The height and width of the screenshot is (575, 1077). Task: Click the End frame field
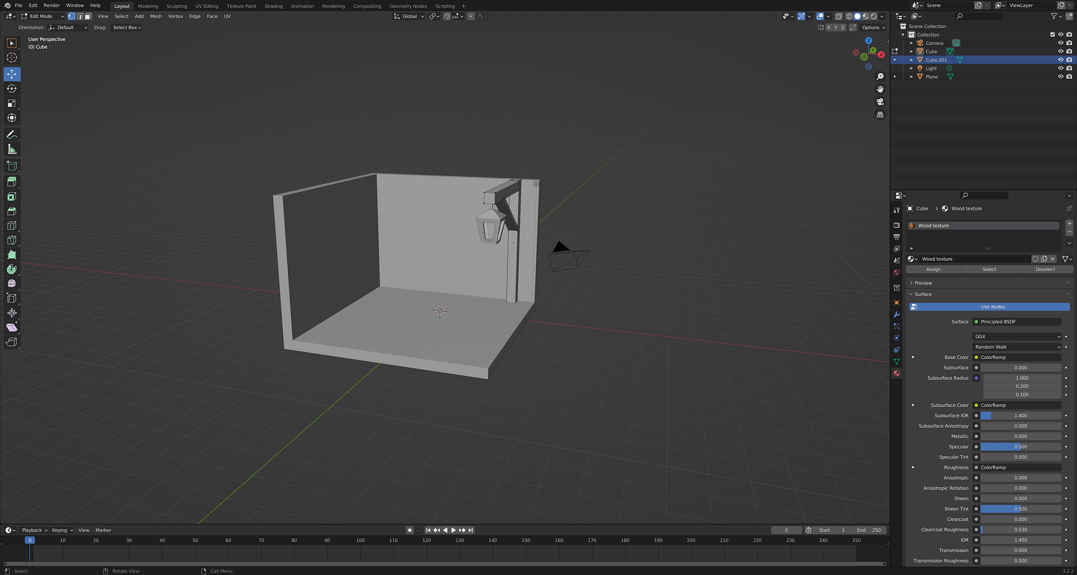tap(868, 530)
